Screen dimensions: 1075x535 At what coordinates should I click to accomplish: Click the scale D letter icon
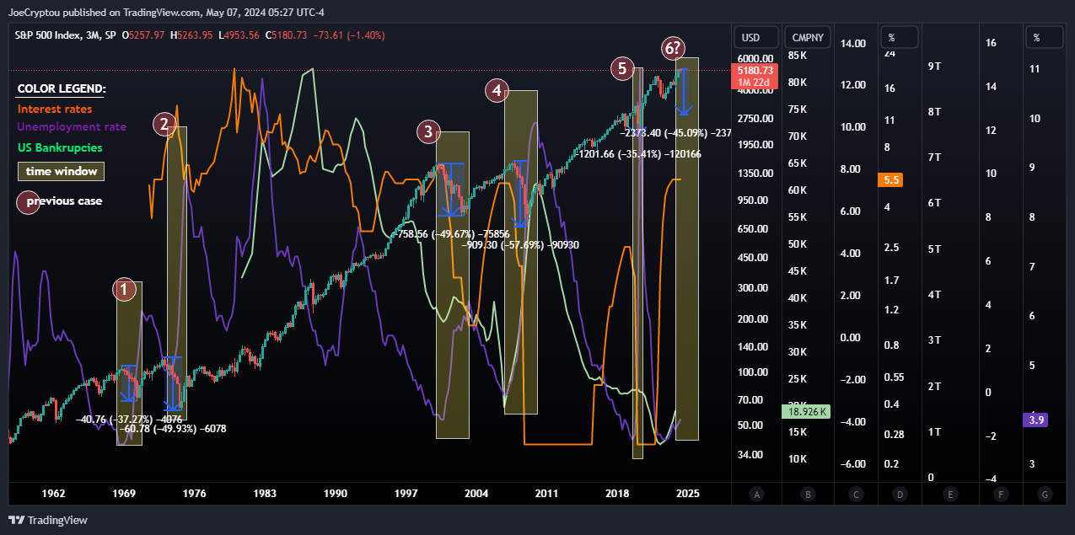click(900, 494)
